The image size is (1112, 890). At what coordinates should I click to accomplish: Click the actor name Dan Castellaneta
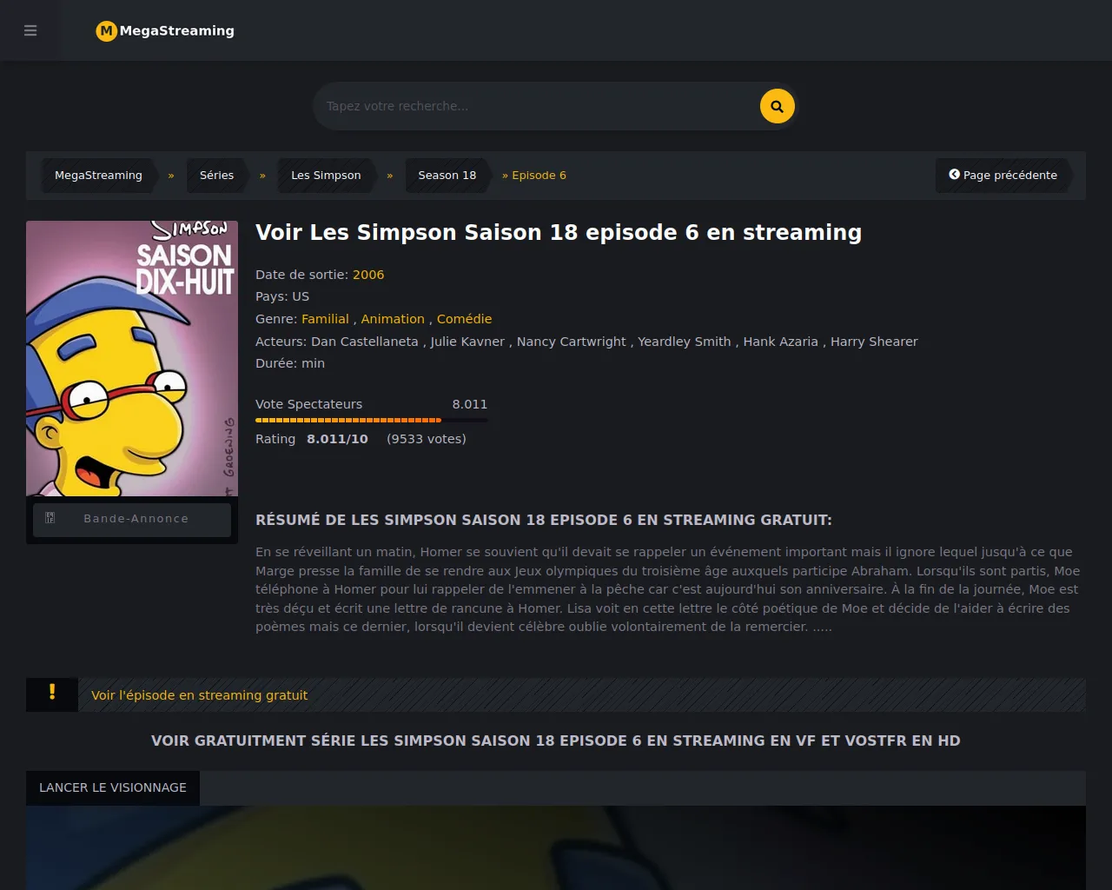[365, 342]
